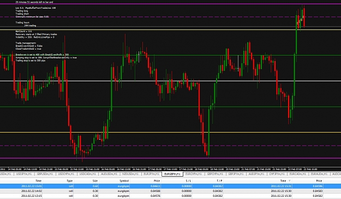Select the trade opened 2011.02.22 15:01
This screenshot has width=341, height=199.
tap(170, 186)
